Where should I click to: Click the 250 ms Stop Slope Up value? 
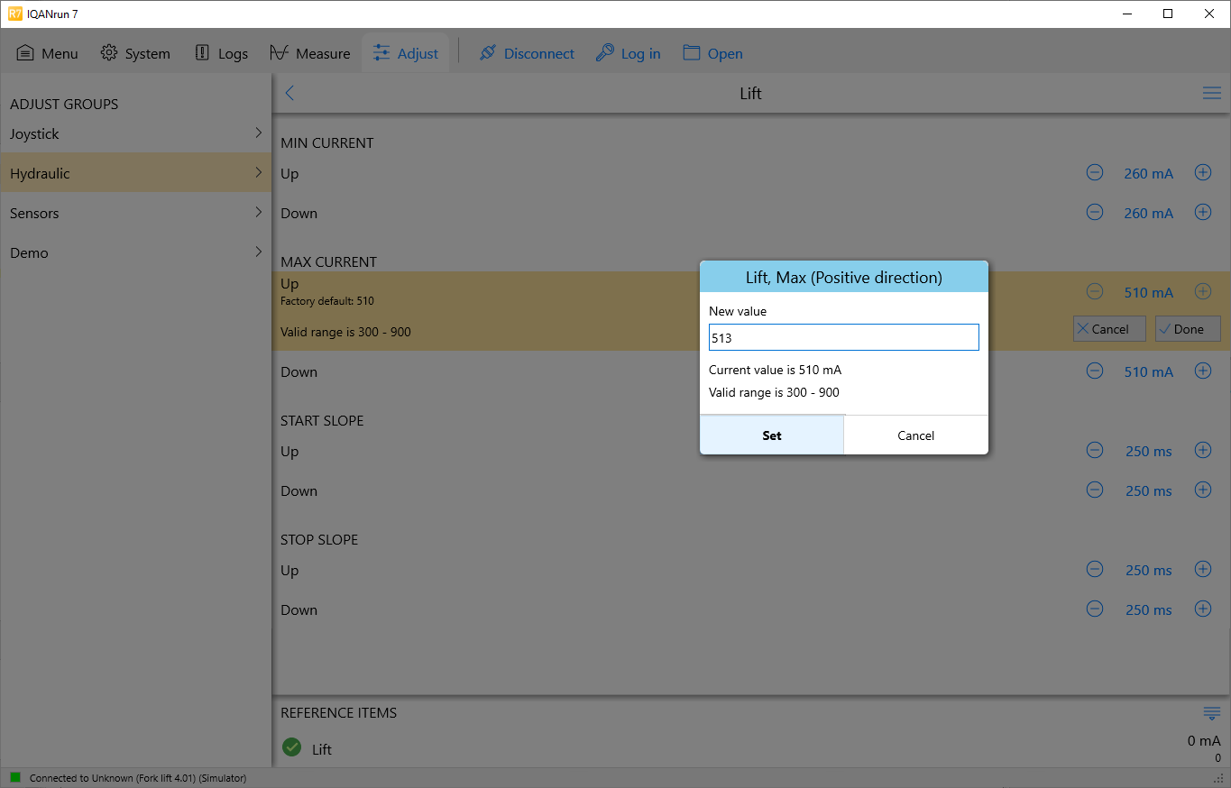(1148, 570)
